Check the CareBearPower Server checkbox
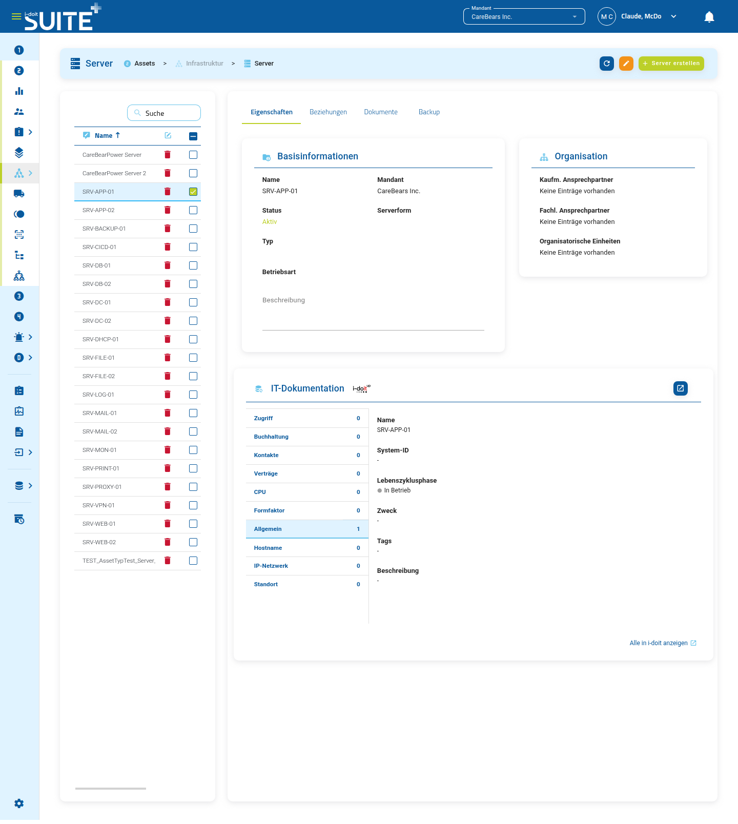This screenshot has height=824, width=738. (x=193, y=155)
